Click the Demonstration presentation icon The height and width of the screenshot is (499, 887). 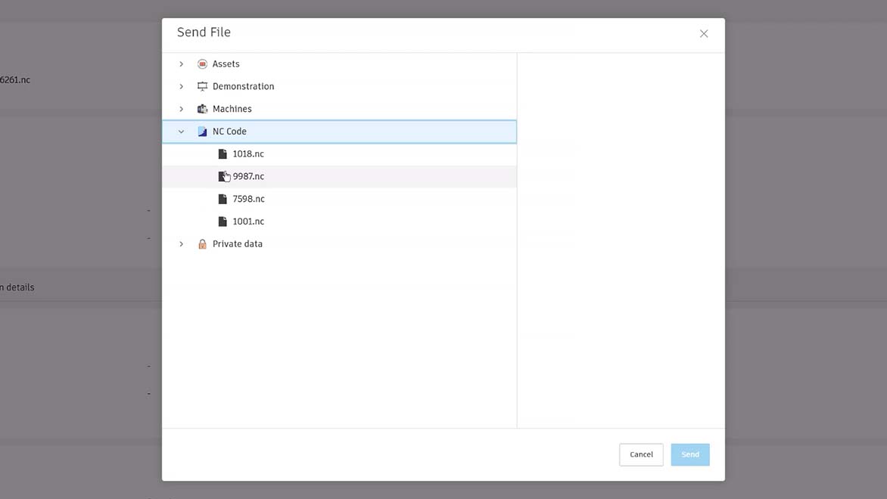point(202,87)
